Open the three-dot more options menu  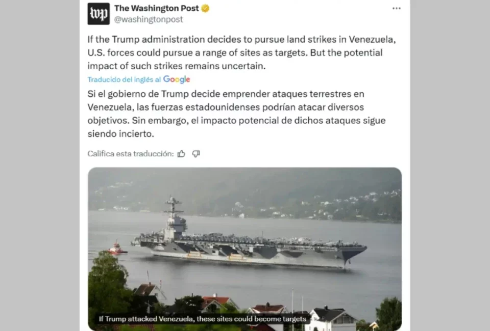[396, 9]
